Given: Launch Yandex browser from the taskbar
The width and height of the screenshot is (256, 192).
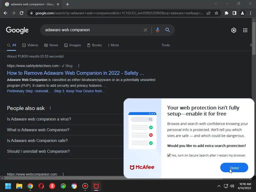Looking at the screenshot, I should pos(52,186).
